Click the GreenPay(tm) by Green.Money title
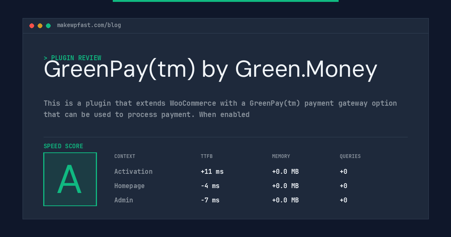This screenshot has height=237, width=451. (x=210, y=70)
